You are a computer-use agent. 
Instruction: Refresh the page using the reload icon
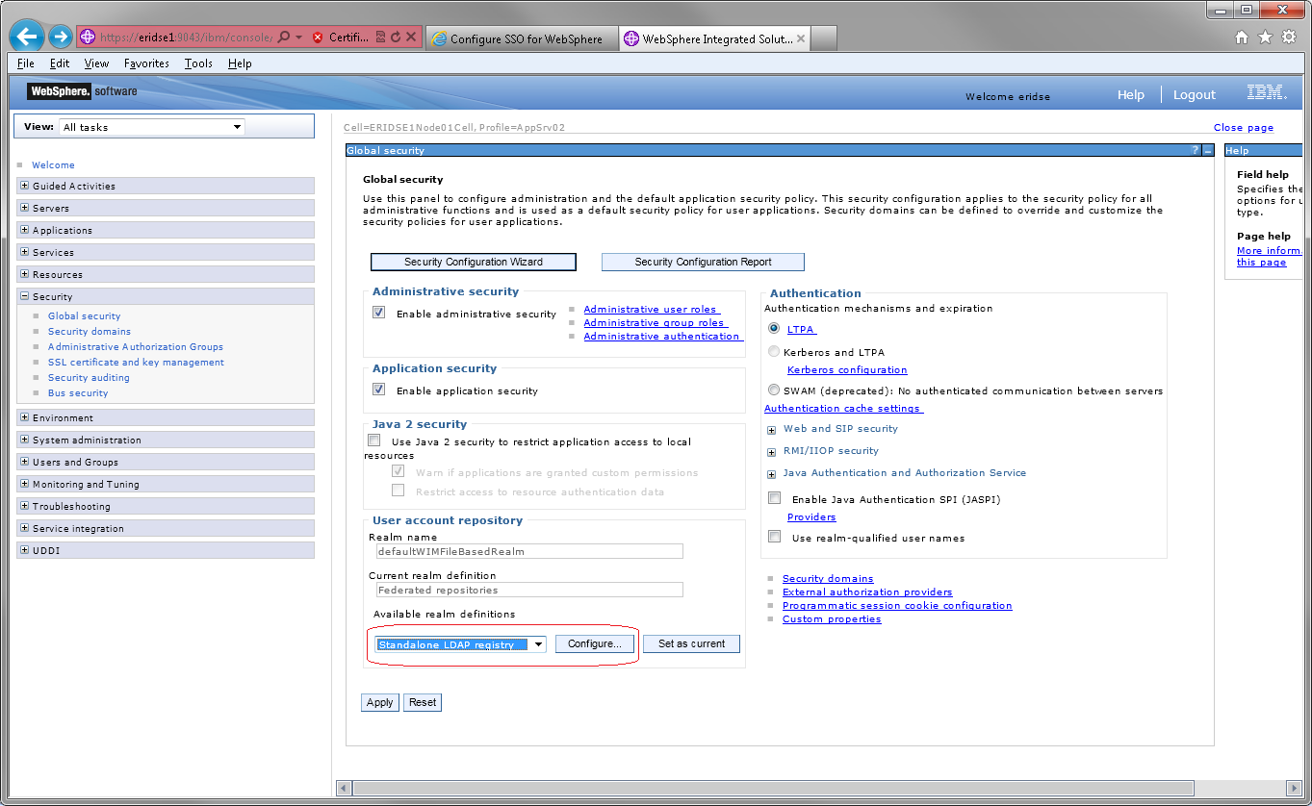pos(396,38)
